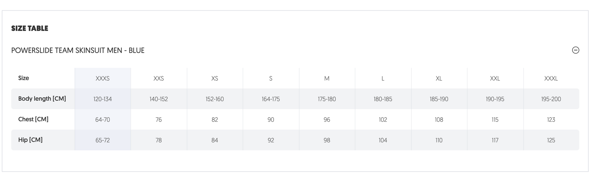598x184 pixels.
Task: Click the 195-200 body length cell
Action: [551, 99]
